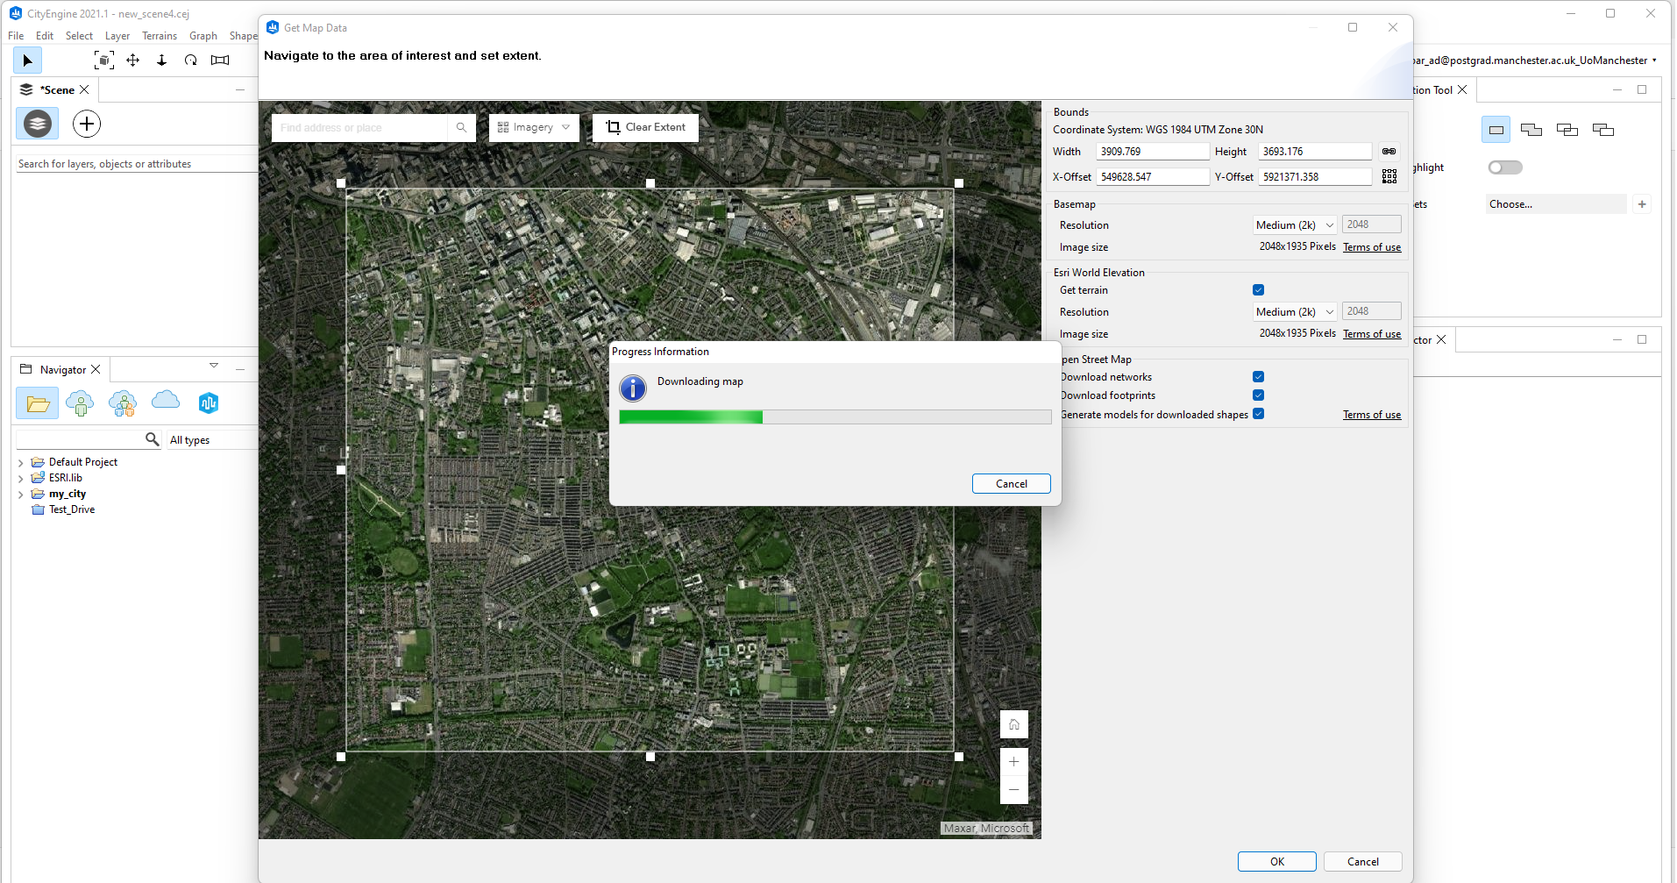1677x883 pixels.
Task: Open the Graph menu
Action: (203, 35)
